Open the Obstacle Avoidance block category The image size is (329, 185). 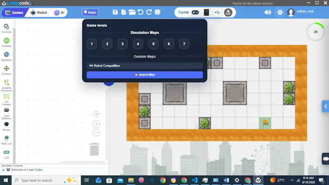tap(6, 85)
